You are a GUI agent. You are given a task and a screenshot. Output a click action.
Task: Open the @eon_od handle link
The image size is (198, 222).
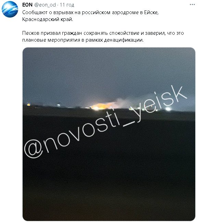click(x=45, y=5)
